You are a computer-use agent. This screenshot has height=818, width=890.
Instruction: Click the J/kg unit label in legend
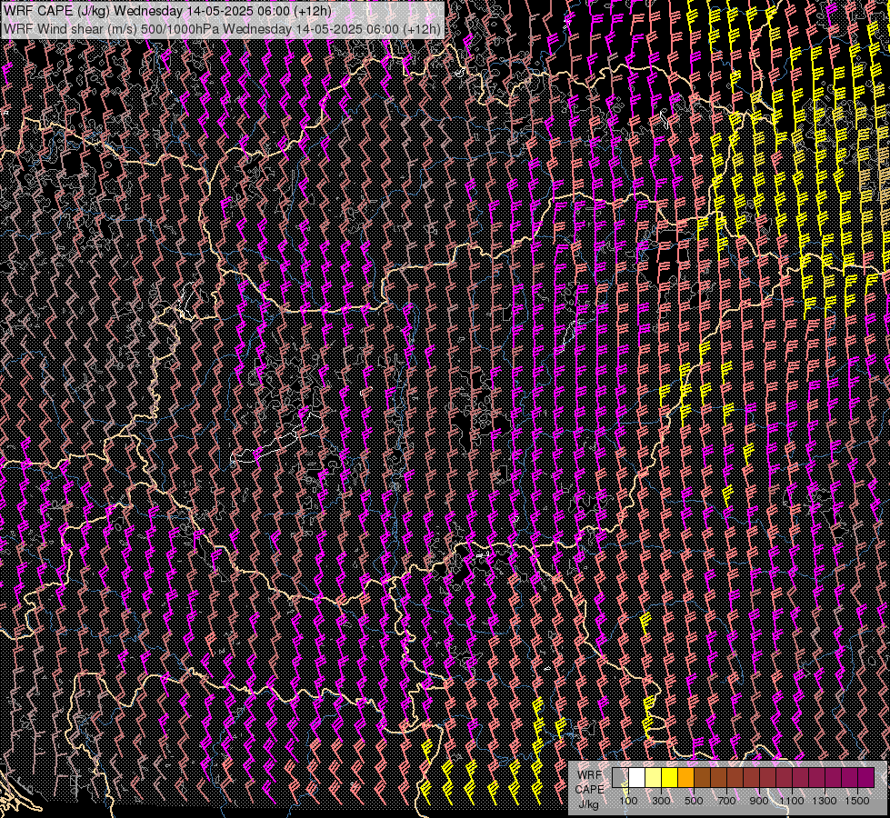(588, 804)
